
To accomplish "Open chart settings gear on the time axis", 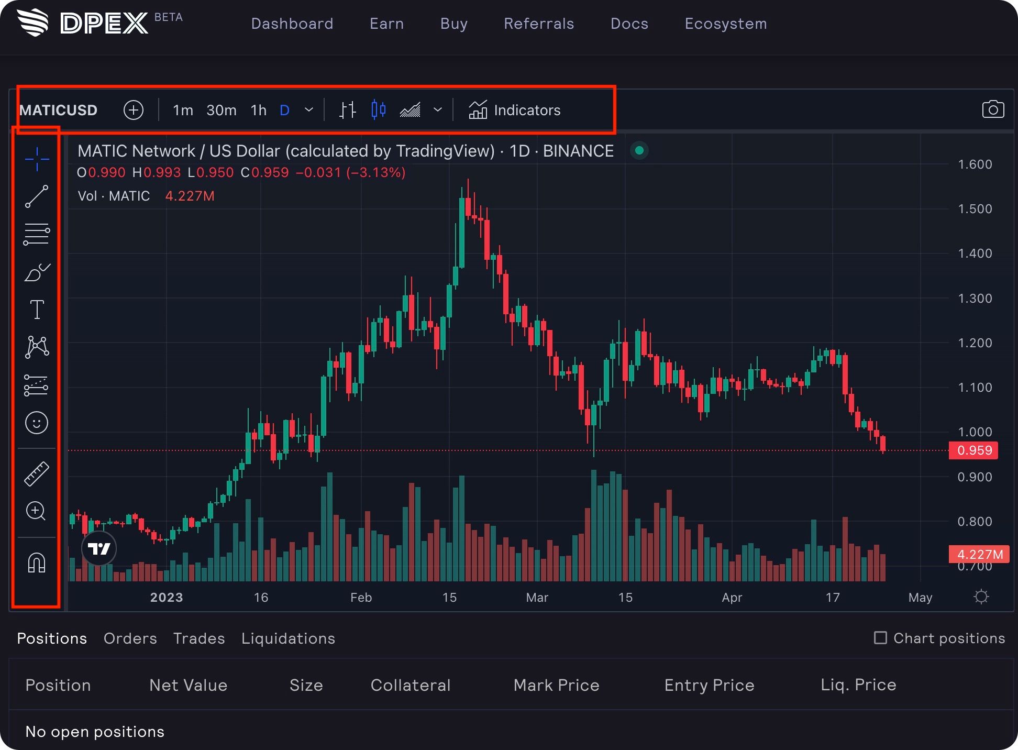I will tap(981, 597).
